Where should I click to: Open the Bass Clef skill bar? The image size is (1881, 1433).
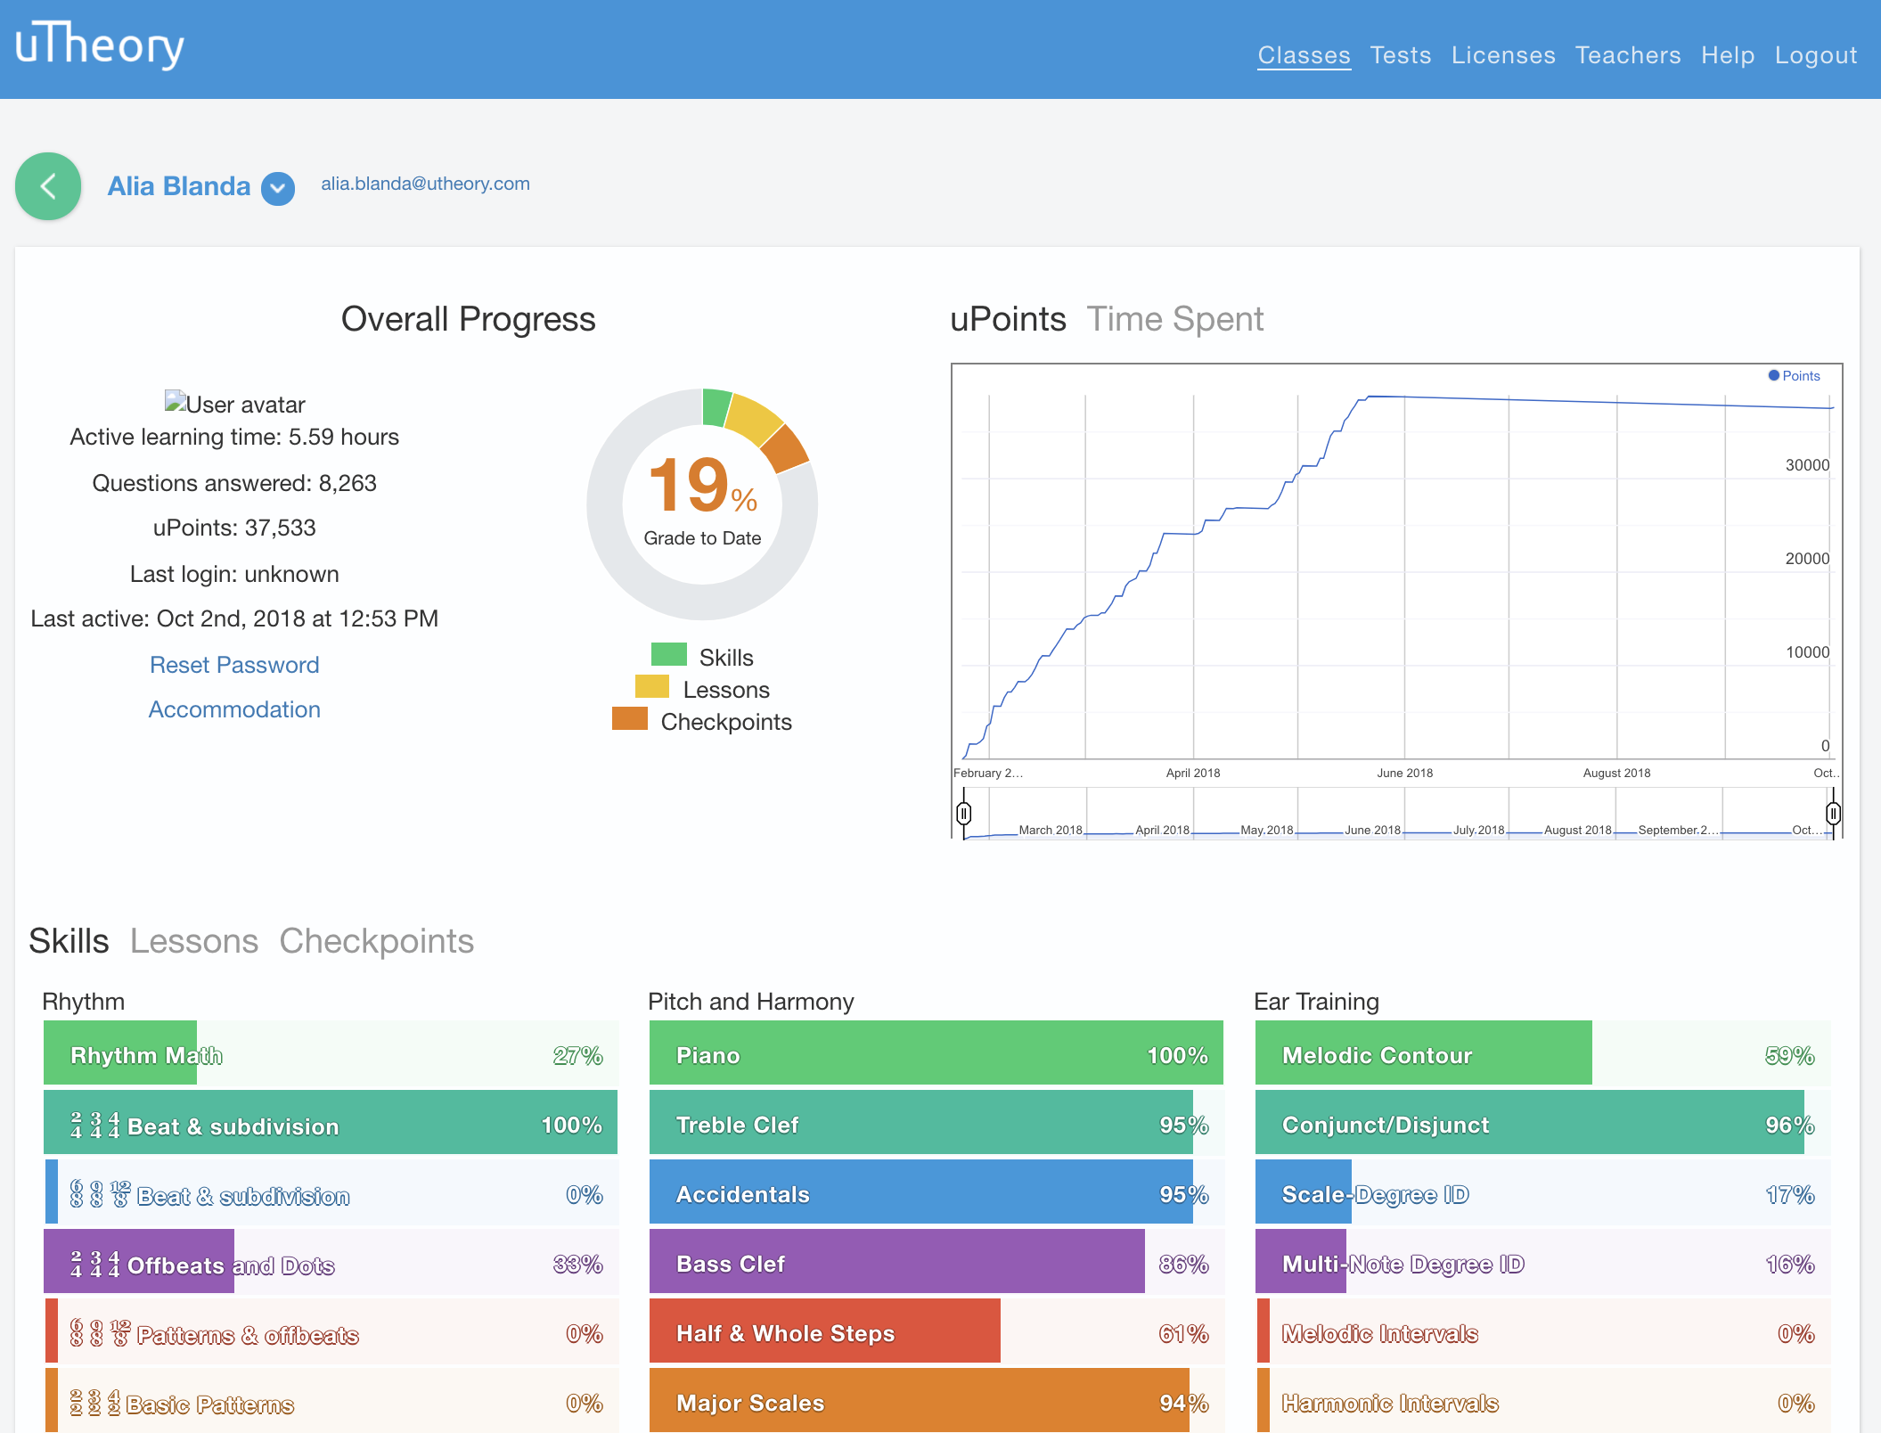pyautogui.click(x=936, y=1262)
